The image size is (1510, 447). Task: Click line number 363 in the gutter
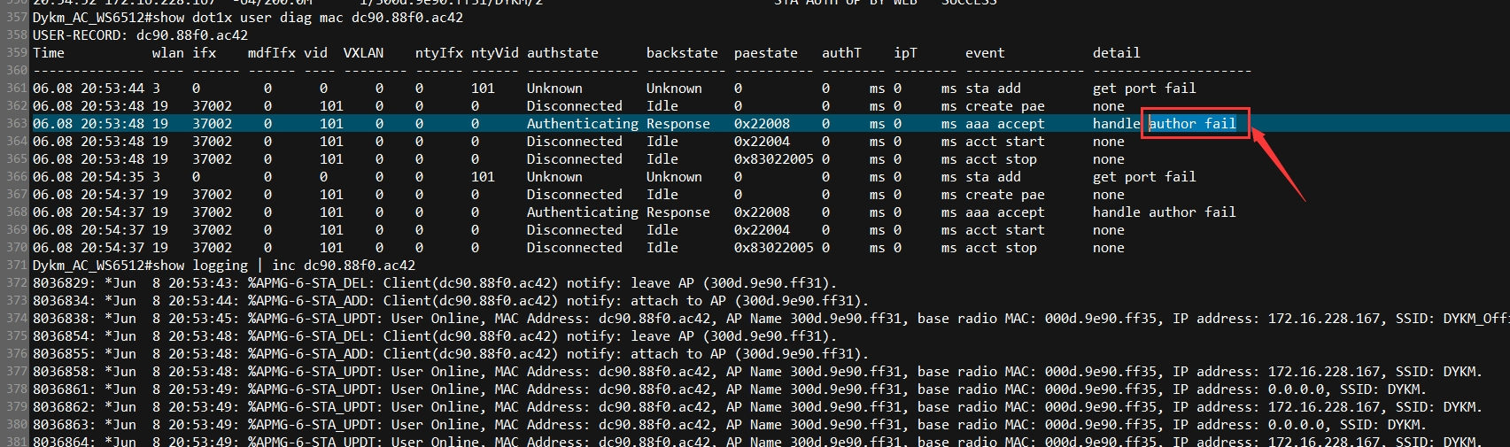15,124
